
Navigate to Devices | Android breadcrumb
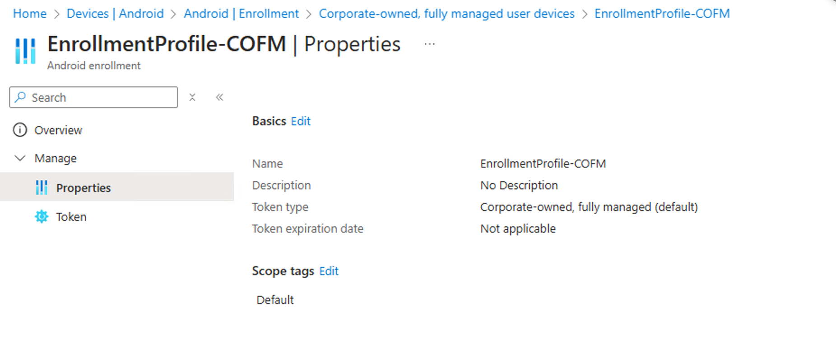click(115, 14)
